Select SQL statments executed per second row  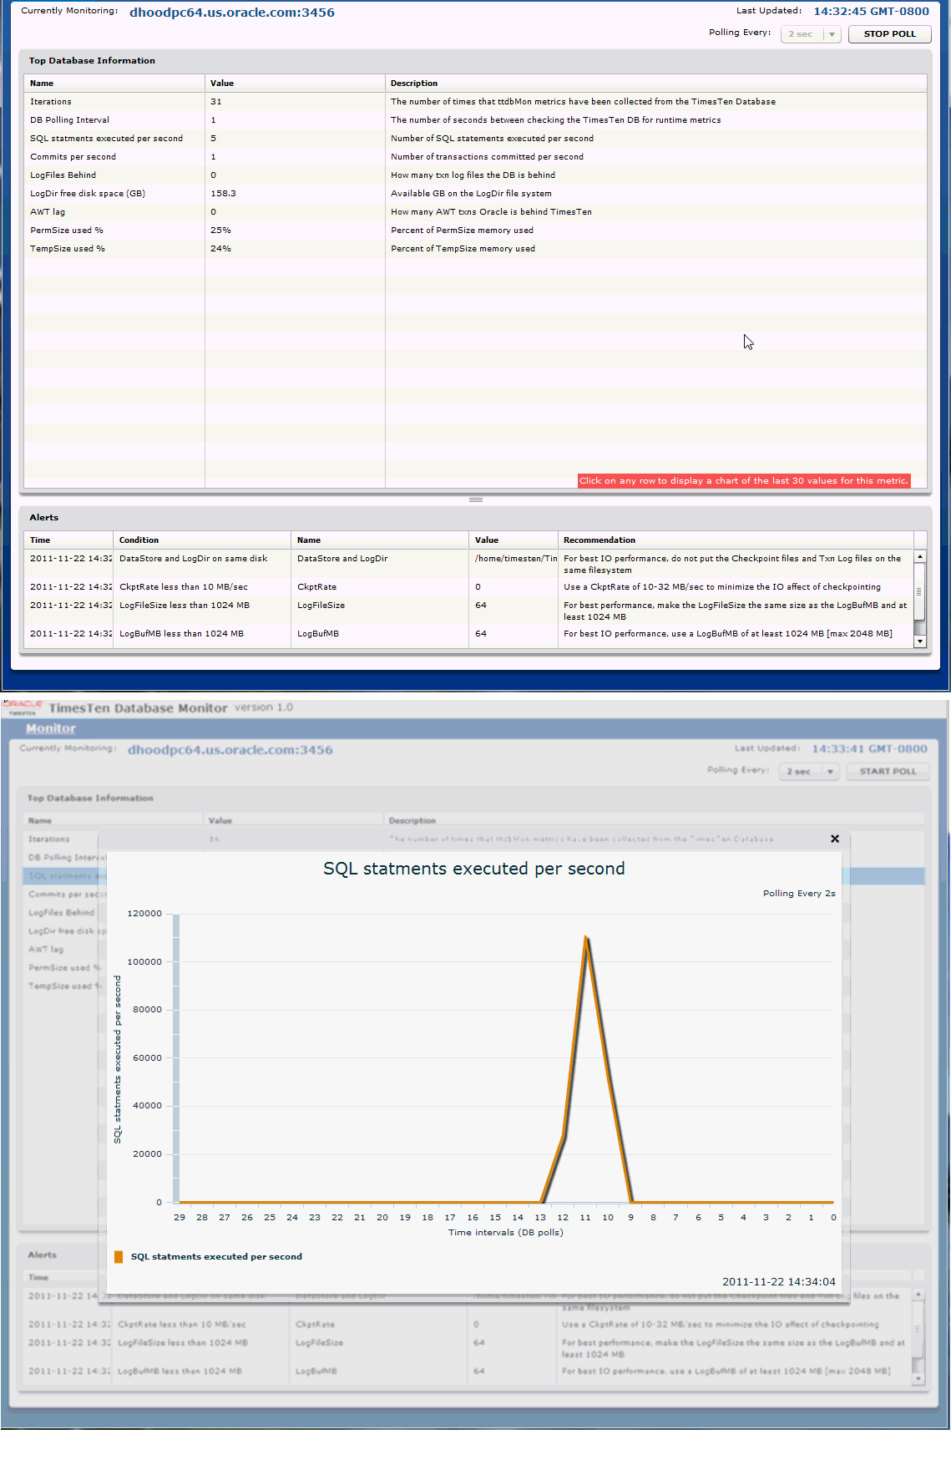coord(475,138)
